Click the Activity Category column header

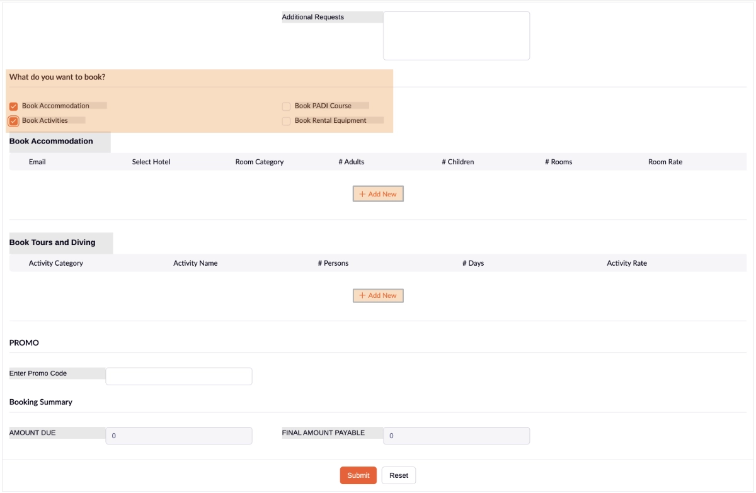pyautogui.click(x=56, y=263)
